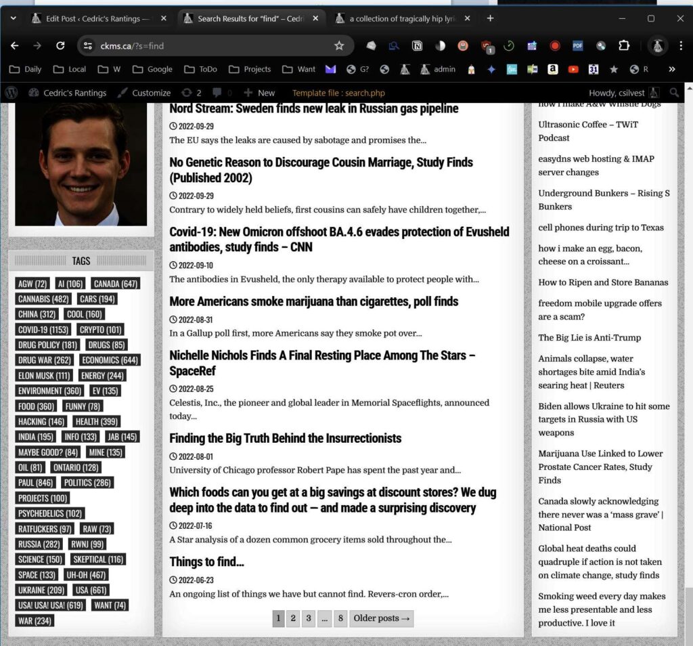Open the Chrome extensions puzzle icon
This screenshot has height=646, width=693.
coord(623,46)
